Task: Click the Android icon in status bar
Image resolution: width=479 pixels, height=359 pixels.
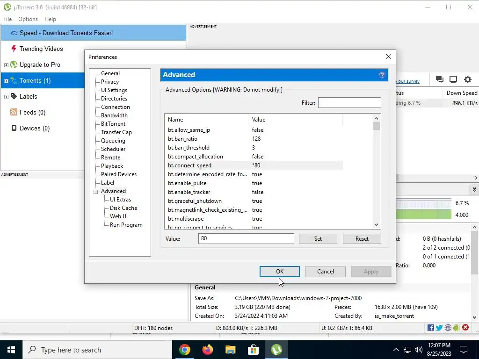Action: pos(456,328)
